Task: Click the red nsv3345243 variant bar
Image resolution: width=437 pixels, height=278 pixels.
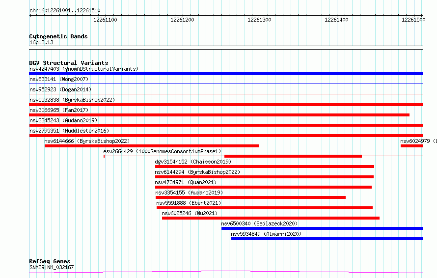Action: click(226, 125)
